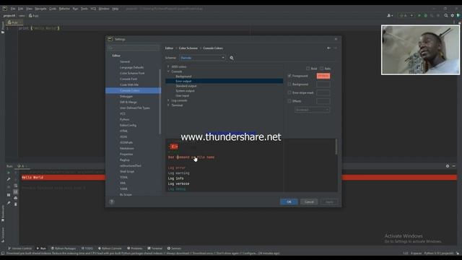Viewport: 462px width, 260px height.
Task: Open the Scheme dropdown
Action: tap(202, 58)
